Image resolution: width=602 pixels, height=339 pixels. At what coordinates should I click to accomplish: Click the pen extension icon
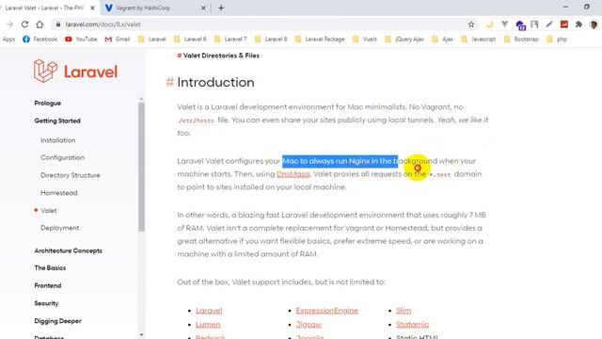click(549, 24)
